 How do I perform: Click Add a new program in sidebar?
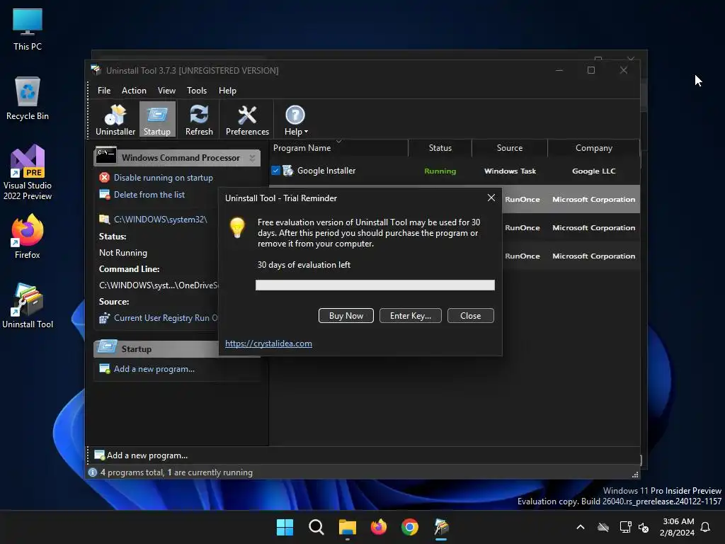point(154,369)
